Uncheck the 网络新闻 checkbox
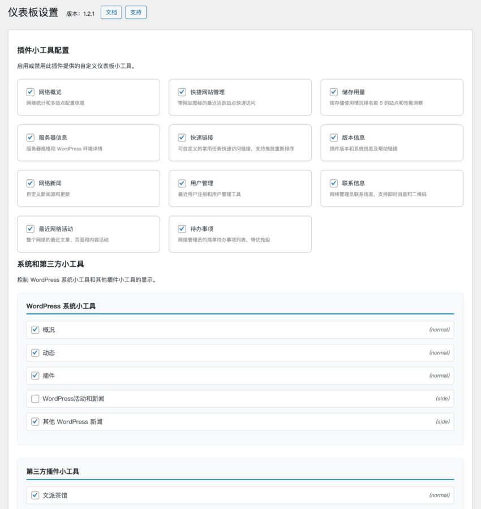This screenshot has height=509, width=481. point(30,183)
